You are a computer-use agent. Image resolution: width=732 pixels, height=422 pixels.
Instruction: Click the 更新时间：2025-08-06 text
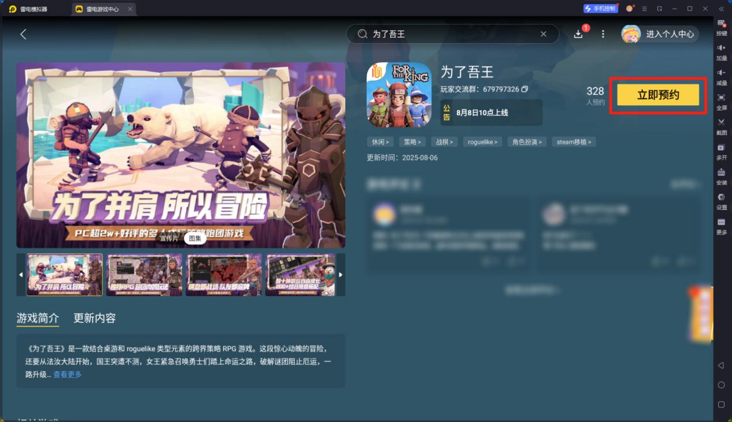coord(402,157)
